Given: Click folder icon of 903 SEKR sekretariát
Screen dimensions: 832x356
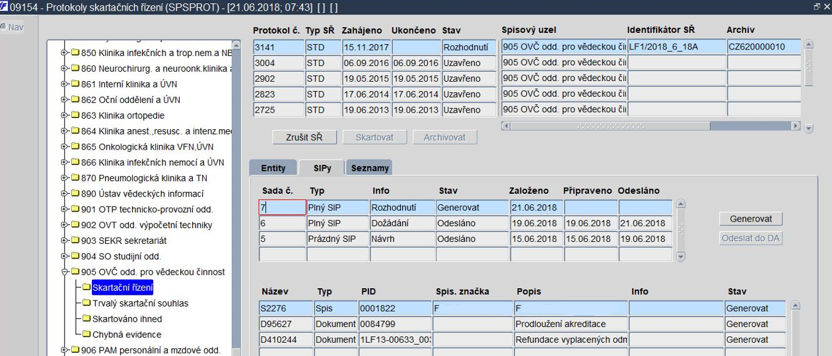Looking at the screenshot, I should tap(75, 241).
